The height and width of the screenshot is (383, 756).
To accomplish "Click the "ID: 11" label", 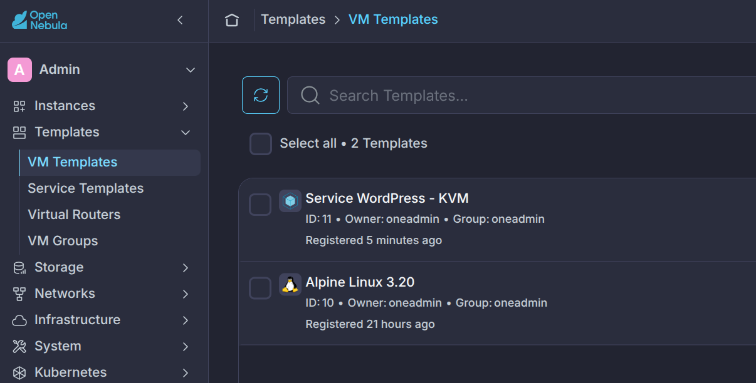I will (318, 219).
